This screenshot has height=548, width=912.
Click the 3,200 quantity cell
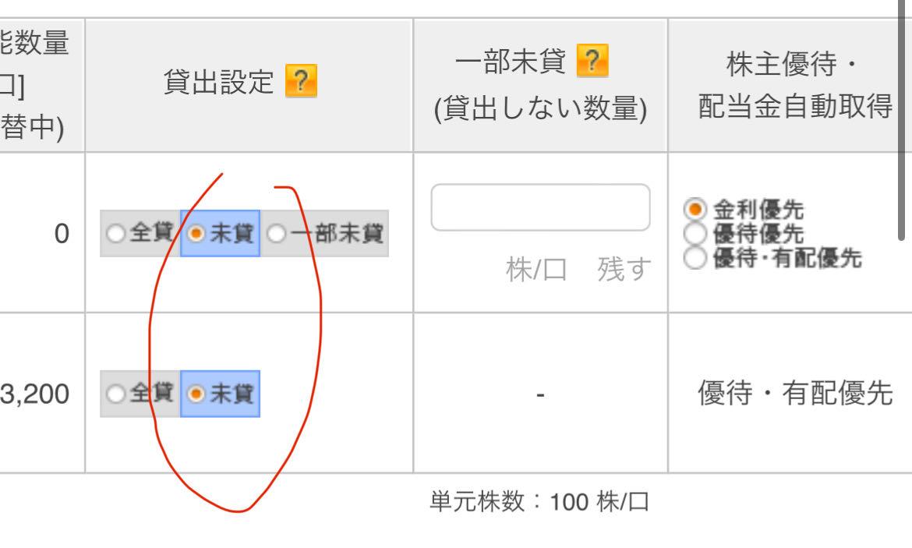tap(35, 394)
